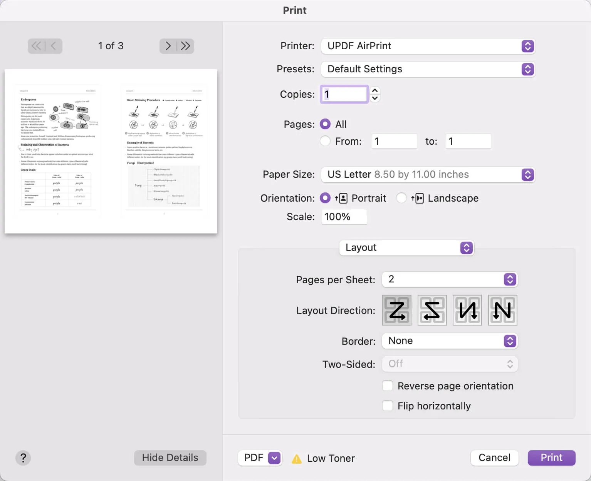
Task: Select the reversed-Z layout direction icon
Action: click(x=432, y=310)
